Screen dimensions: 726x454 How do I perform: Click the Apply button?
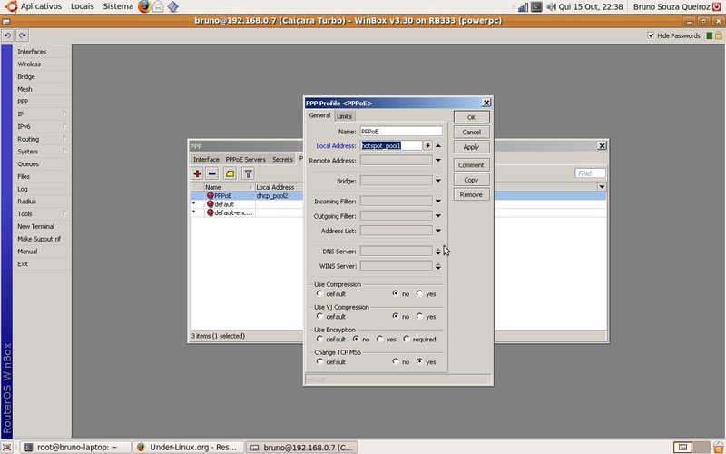(x=471, y=147)
